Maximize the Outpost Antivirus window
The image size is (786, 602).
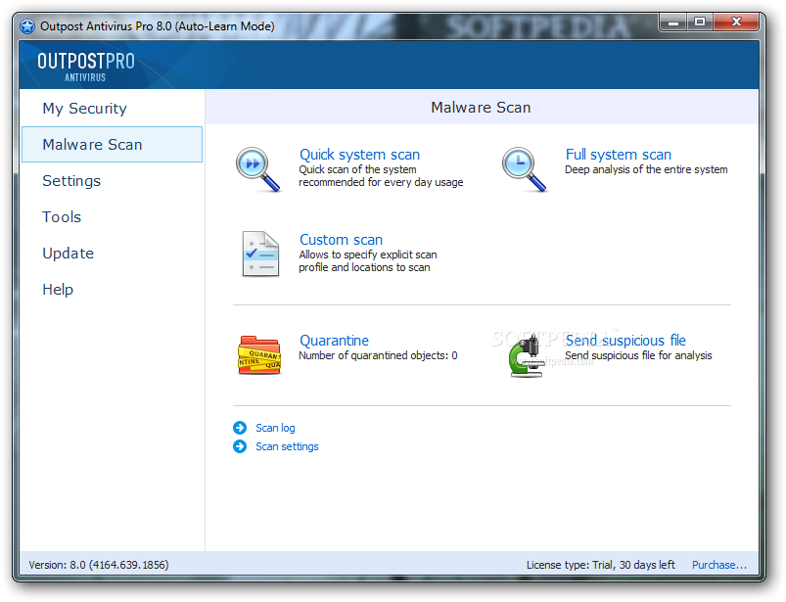coord(700,23)
